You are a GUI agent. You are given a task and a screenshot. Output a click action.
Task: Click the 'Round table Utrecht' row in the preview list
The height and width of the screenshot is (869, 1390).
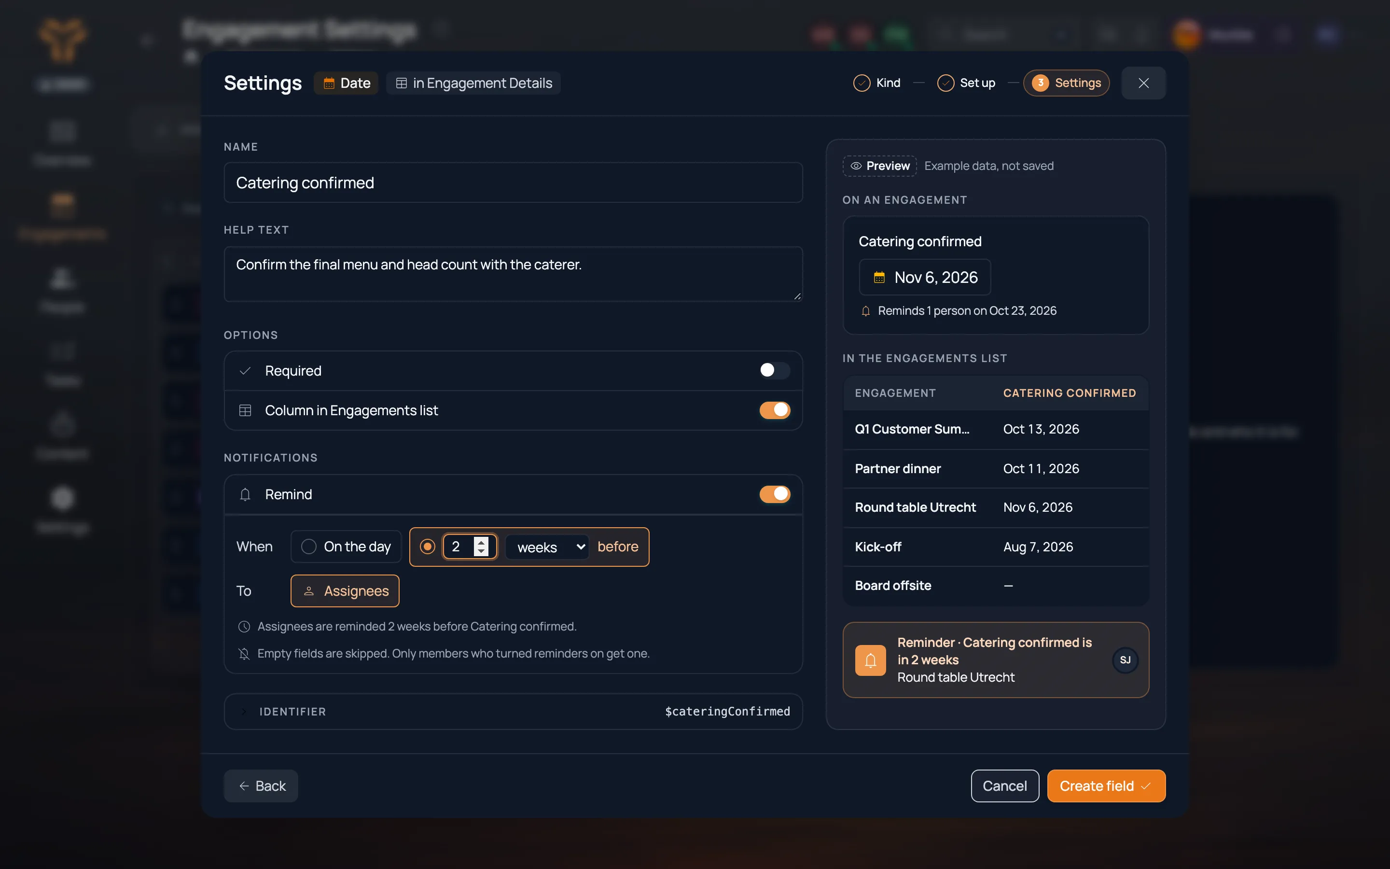(995, 507)
